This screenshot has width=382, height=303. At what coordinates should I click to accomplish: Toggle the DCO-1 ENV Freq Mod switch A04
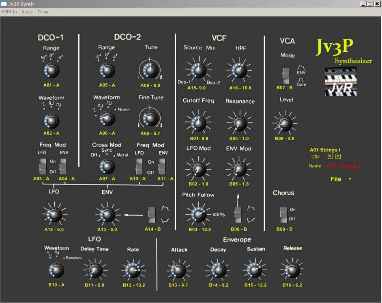click(x=63, y=166)
